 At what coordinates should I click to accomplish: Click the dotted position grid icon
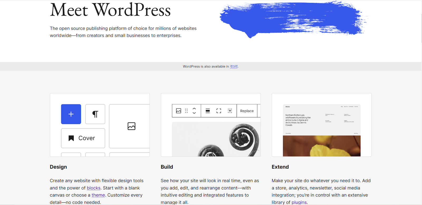click(x=230, y=111)
